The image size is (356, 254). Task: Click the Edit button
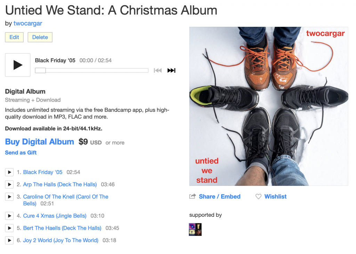click(x=14, y=37)
